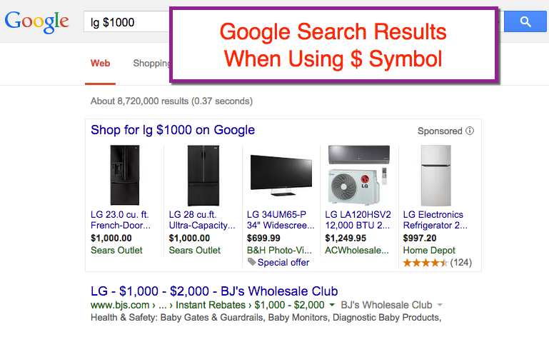Click the Special offer tag icon
The width and height of the screenshot is (549, 337).
point(251,262)
